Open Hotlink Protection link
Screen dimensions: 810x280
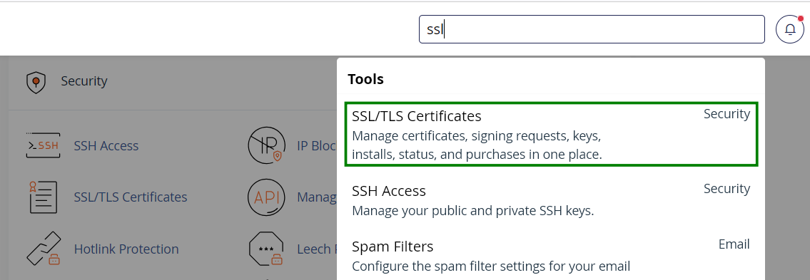pos(126,249)
